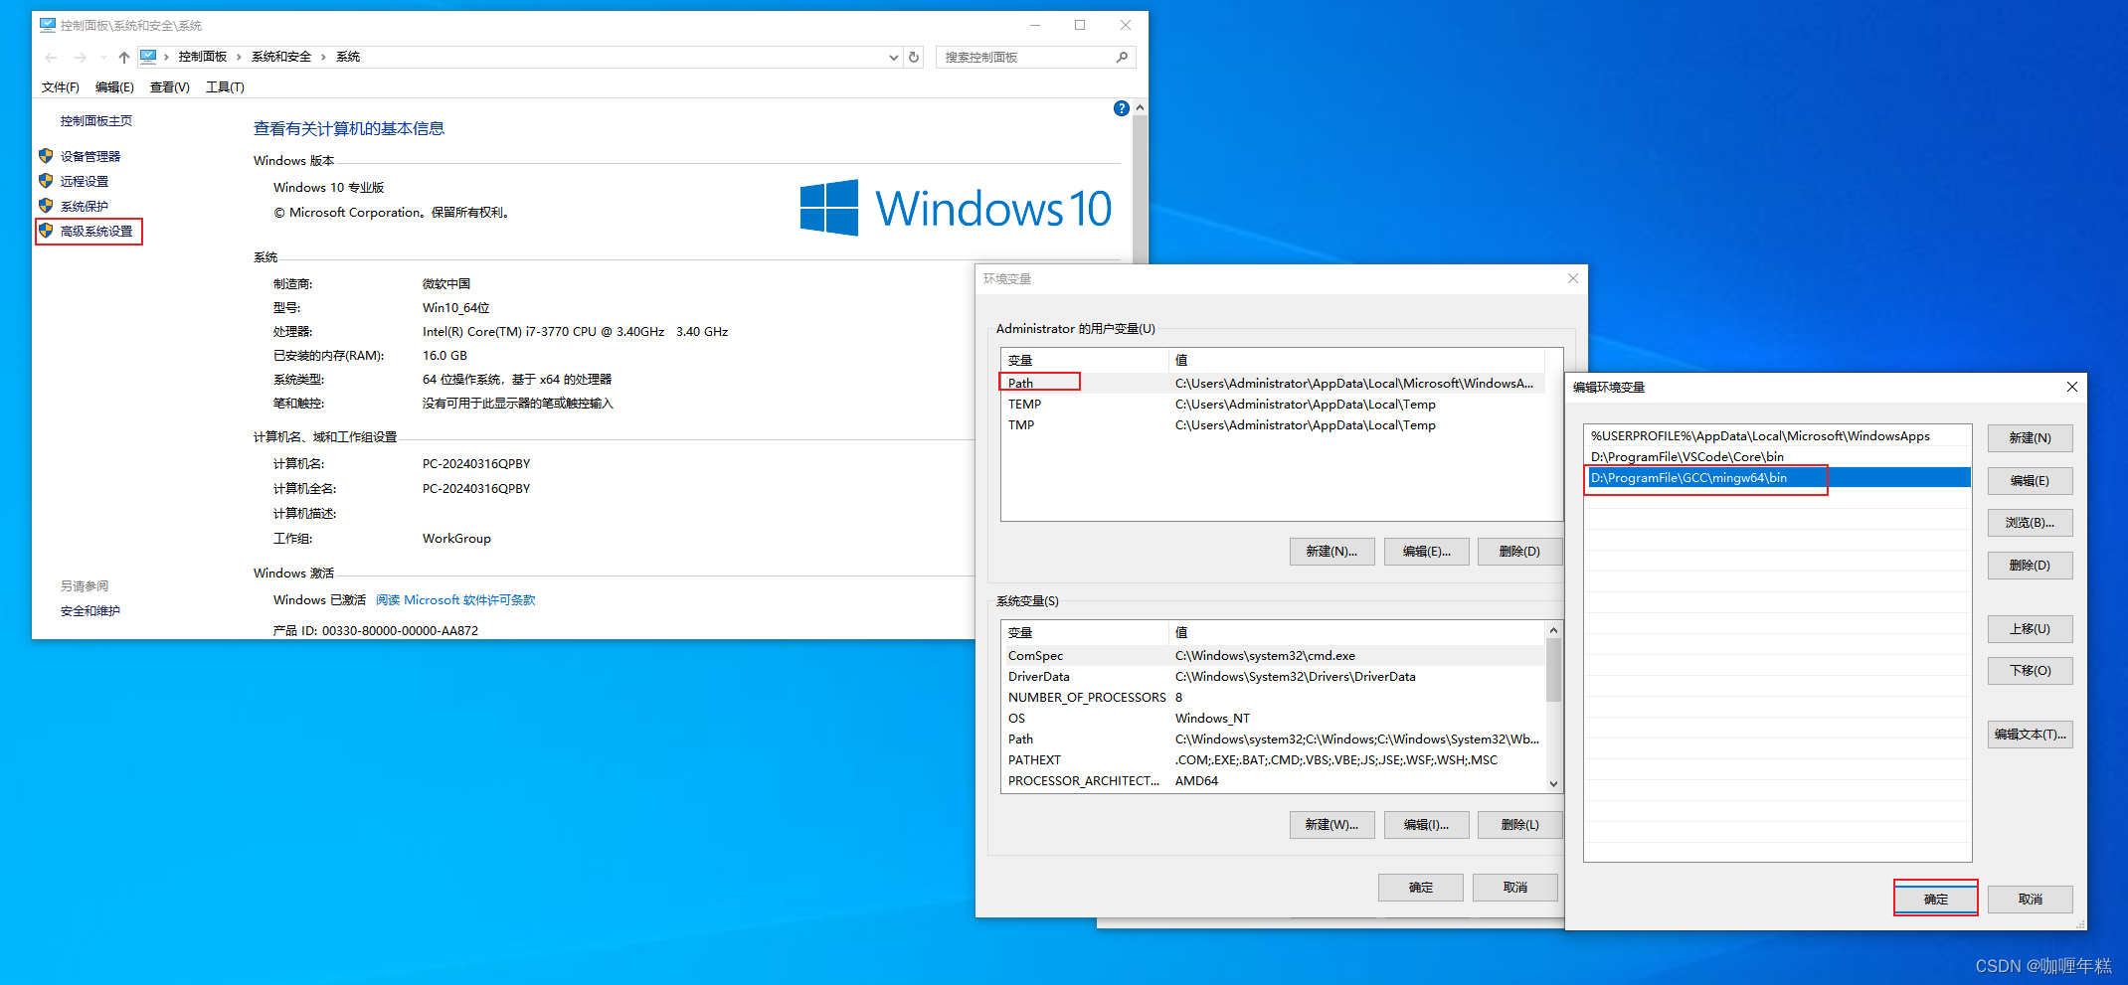This screenshot has width=2128, height=985.
Task: Select the OS system variable row
Action: (x=1273, y=719)
